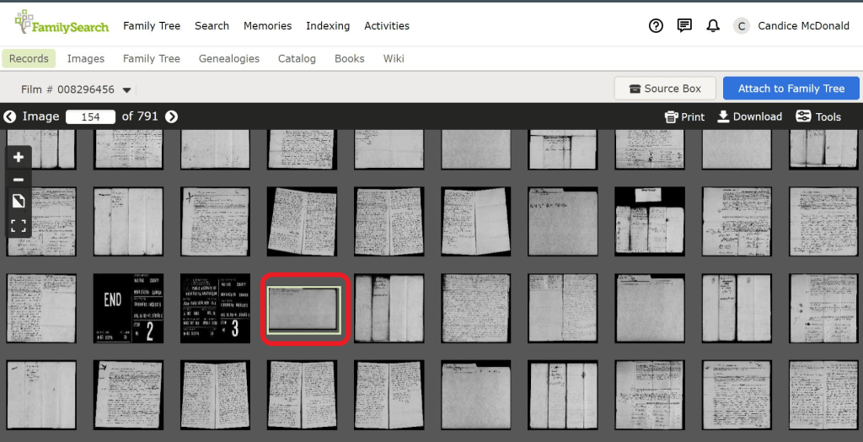
Task: Print the current image
Action: pos(684,117)
